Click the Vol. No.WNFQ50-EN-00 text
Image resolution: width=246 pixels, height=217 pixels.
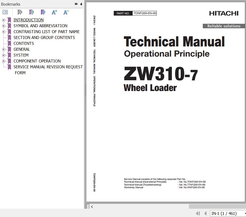tap(192, 187)
